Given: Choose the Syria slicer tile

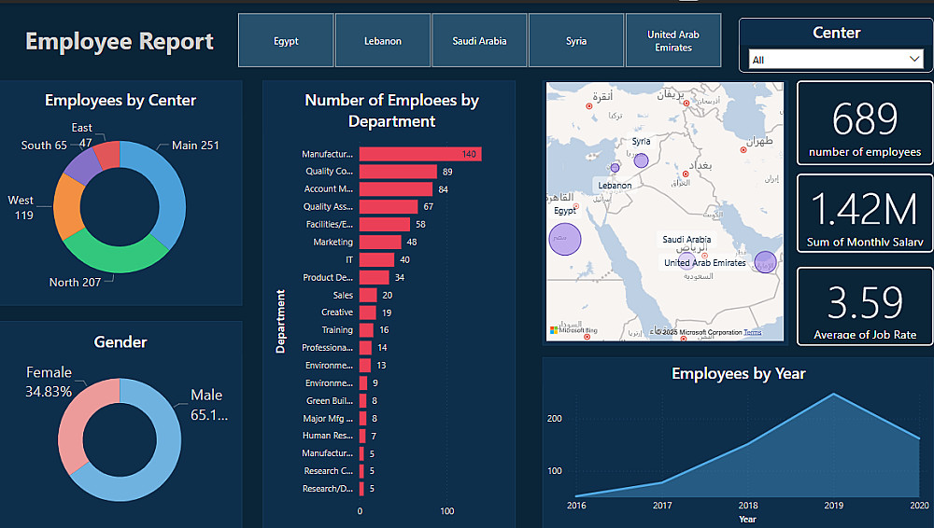Looking at the screenshot, I should (x=576, y=40).
